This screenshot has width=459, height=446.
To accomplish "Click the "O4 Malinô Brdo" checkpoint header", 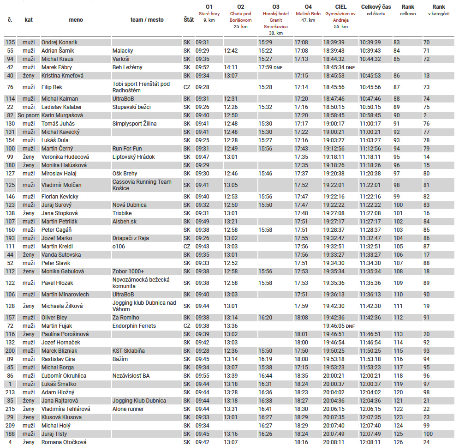I will pyautogui.click(x=308, y=13).
